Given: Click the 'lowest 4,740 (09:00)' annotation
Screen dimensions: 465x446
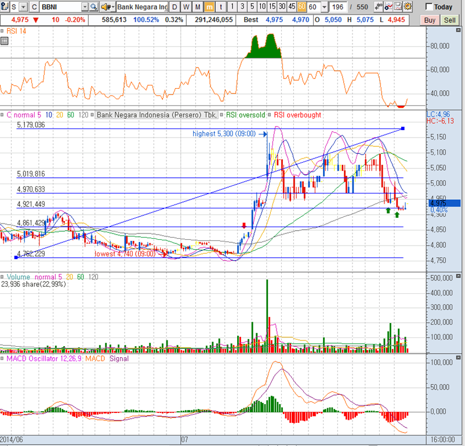Looking at the screenshot, I should [x=125, y=254].
